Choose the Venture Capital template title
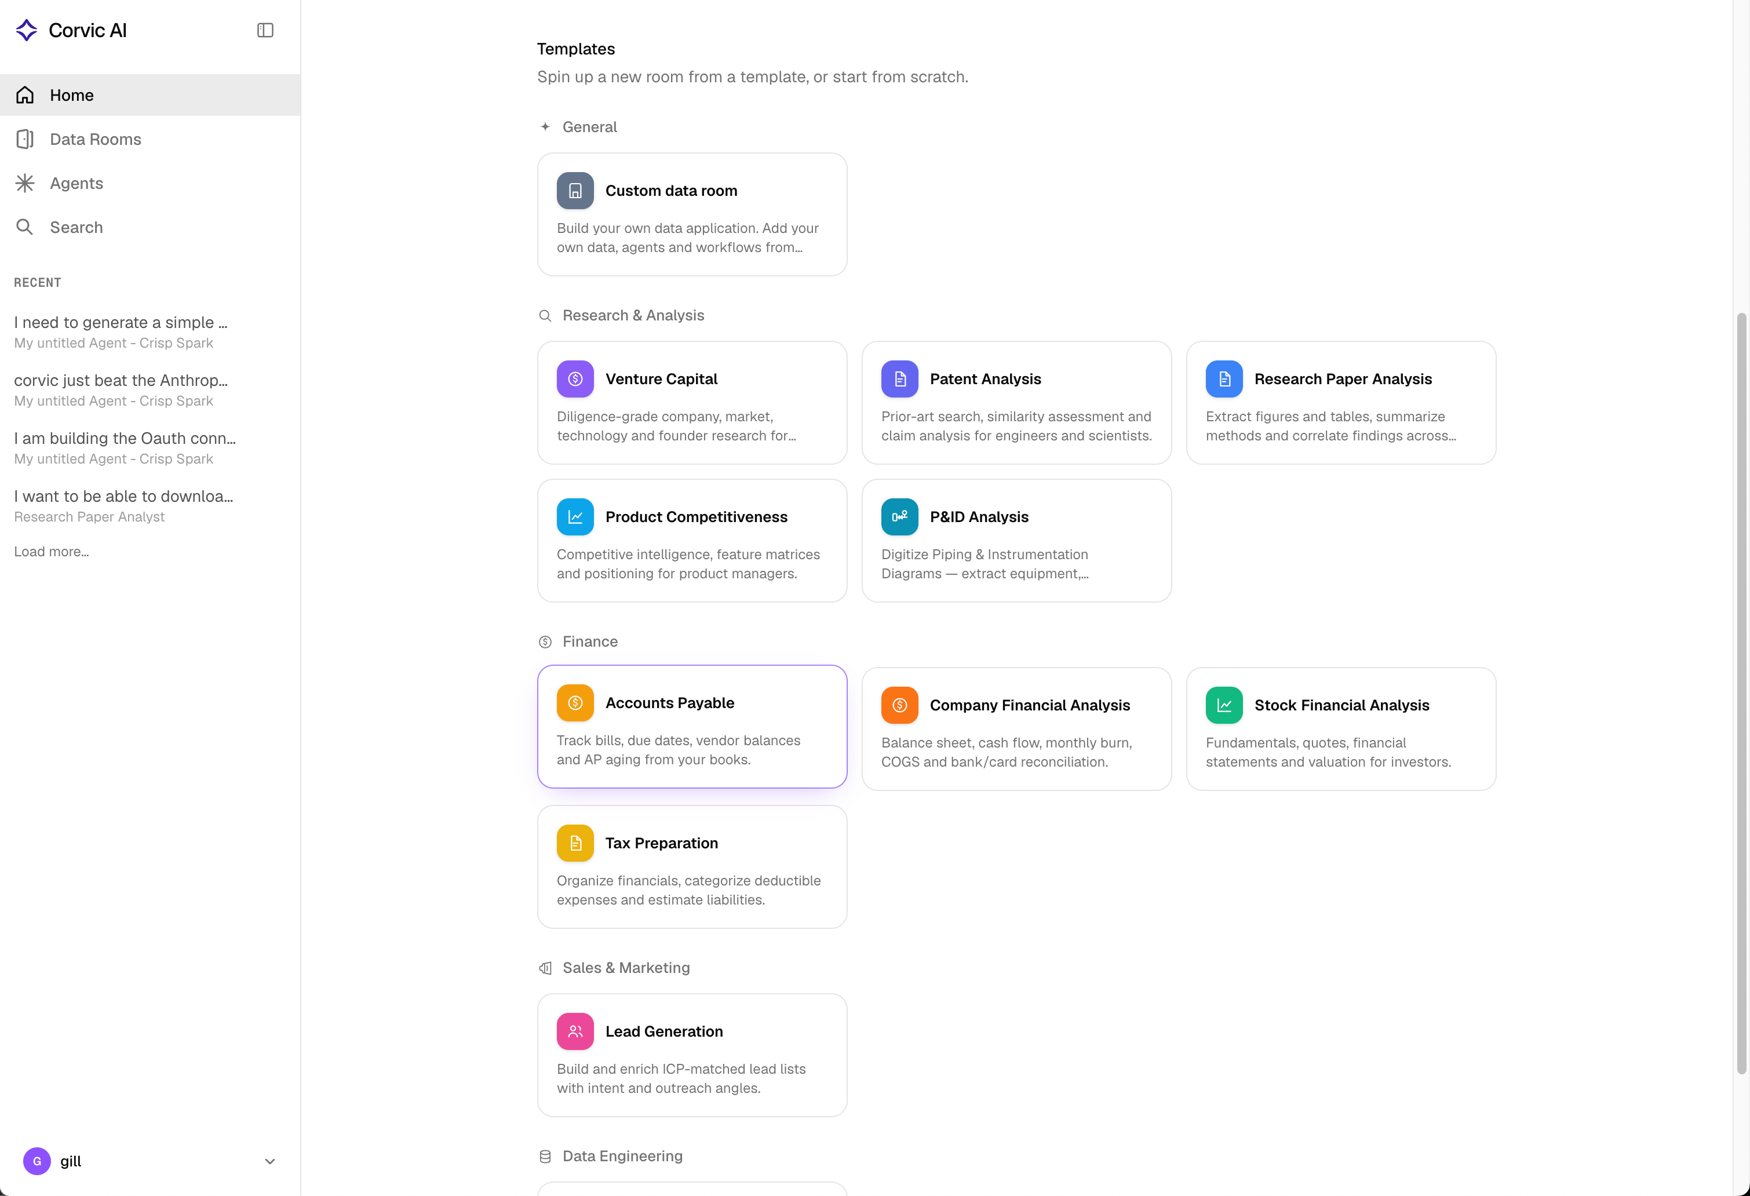Image resolution: width=1750 pixels, height=1196 pixels. point(661,379)
